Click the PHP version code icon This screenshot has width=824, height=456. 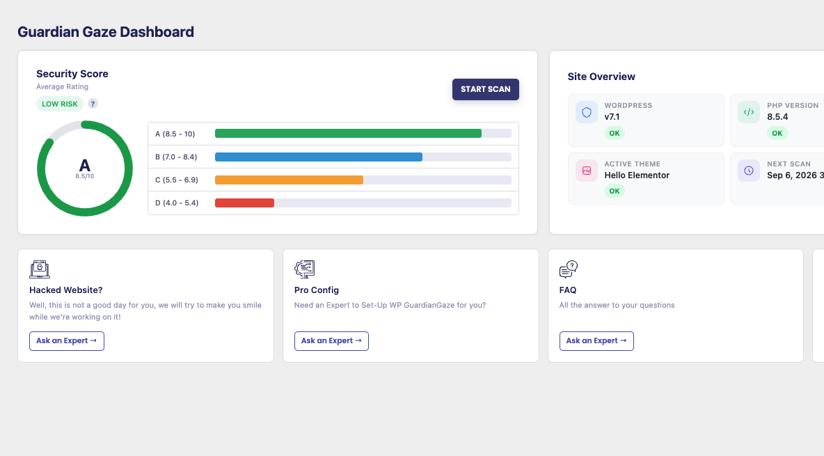pyautogui.click(x=749, y=112)
